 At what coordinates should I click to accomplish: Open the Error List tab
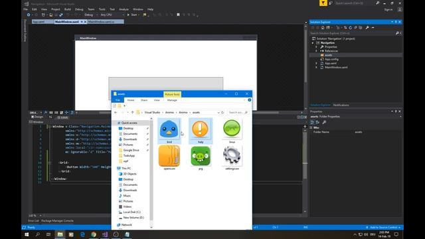[34, 221]
